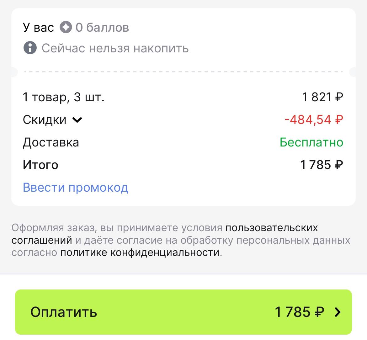Click the red -484,54 ₽ discount amount
The width and height of the screenshot is (367, 340).
pos(314,120)
